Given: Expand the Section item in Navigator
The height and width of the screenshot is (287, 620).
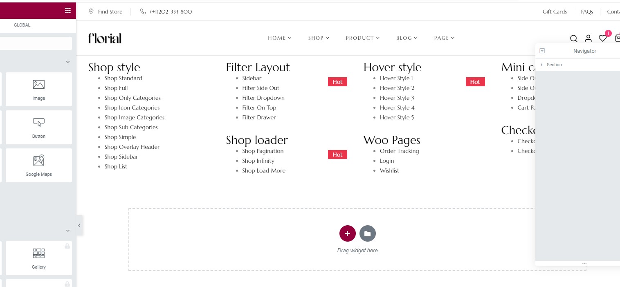Looking at the screenshot, I should (x=541, y=65).
